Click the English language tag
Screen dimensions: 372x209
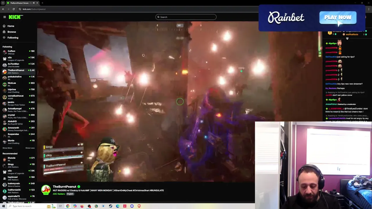[x=70, y=194]
